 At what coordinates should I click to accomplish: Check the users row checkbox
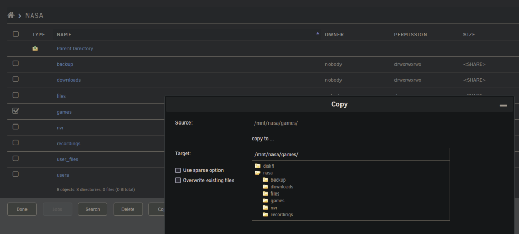pyautogui.click(x=16, y=174)
